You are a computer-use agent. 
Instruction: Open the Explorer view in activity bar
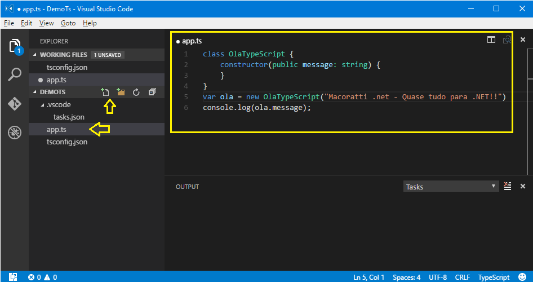click(15, 46)
